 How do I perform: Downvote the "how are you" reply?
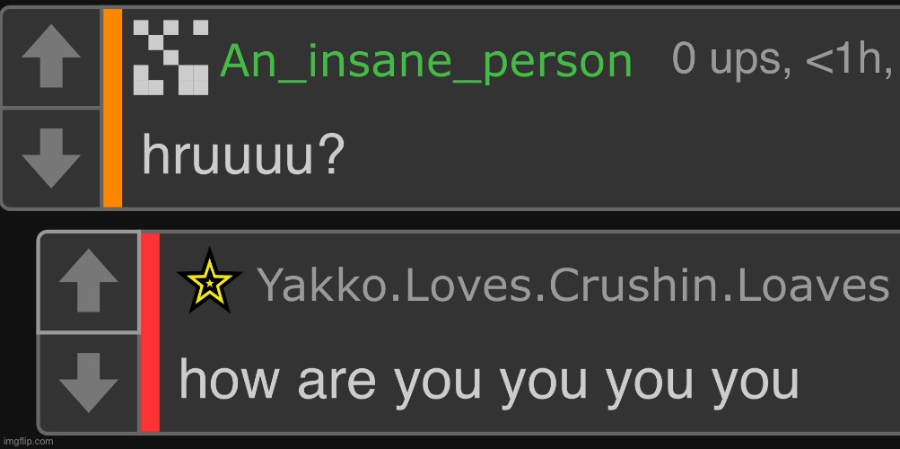pos(89,383)
